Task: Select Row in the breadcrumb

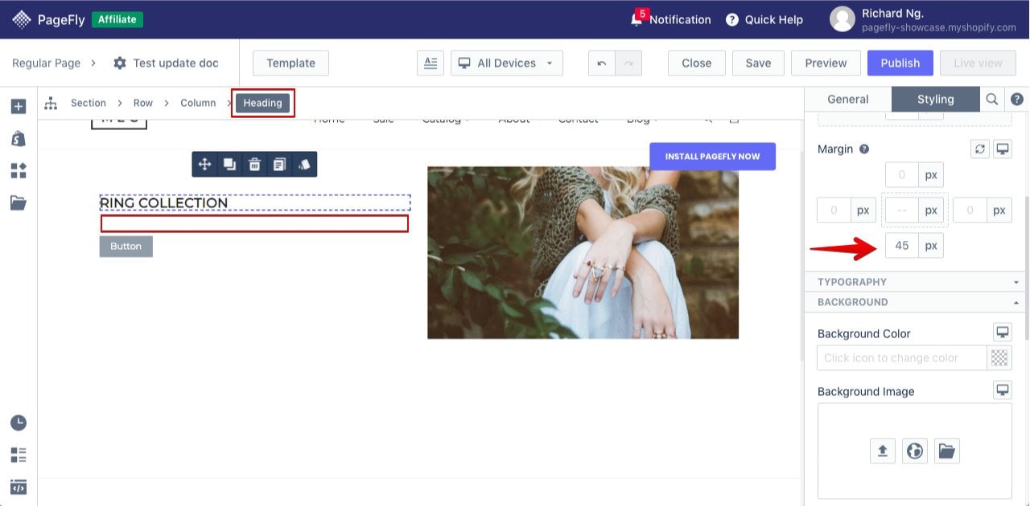Action: (143, 103)
